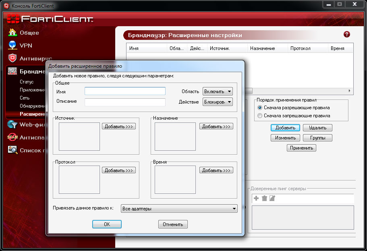Open firewall 'Приложения' submenu item

(33, 90)
